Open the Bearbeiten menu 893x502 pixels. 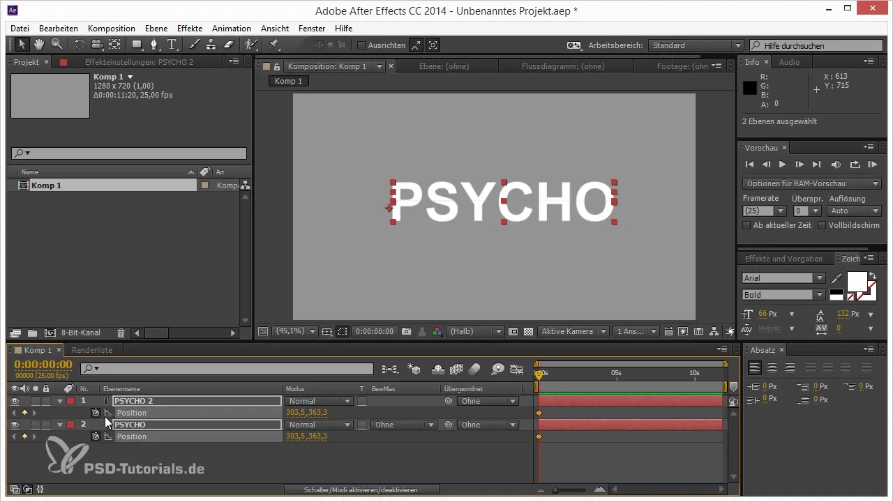click(x=58, y=29)
